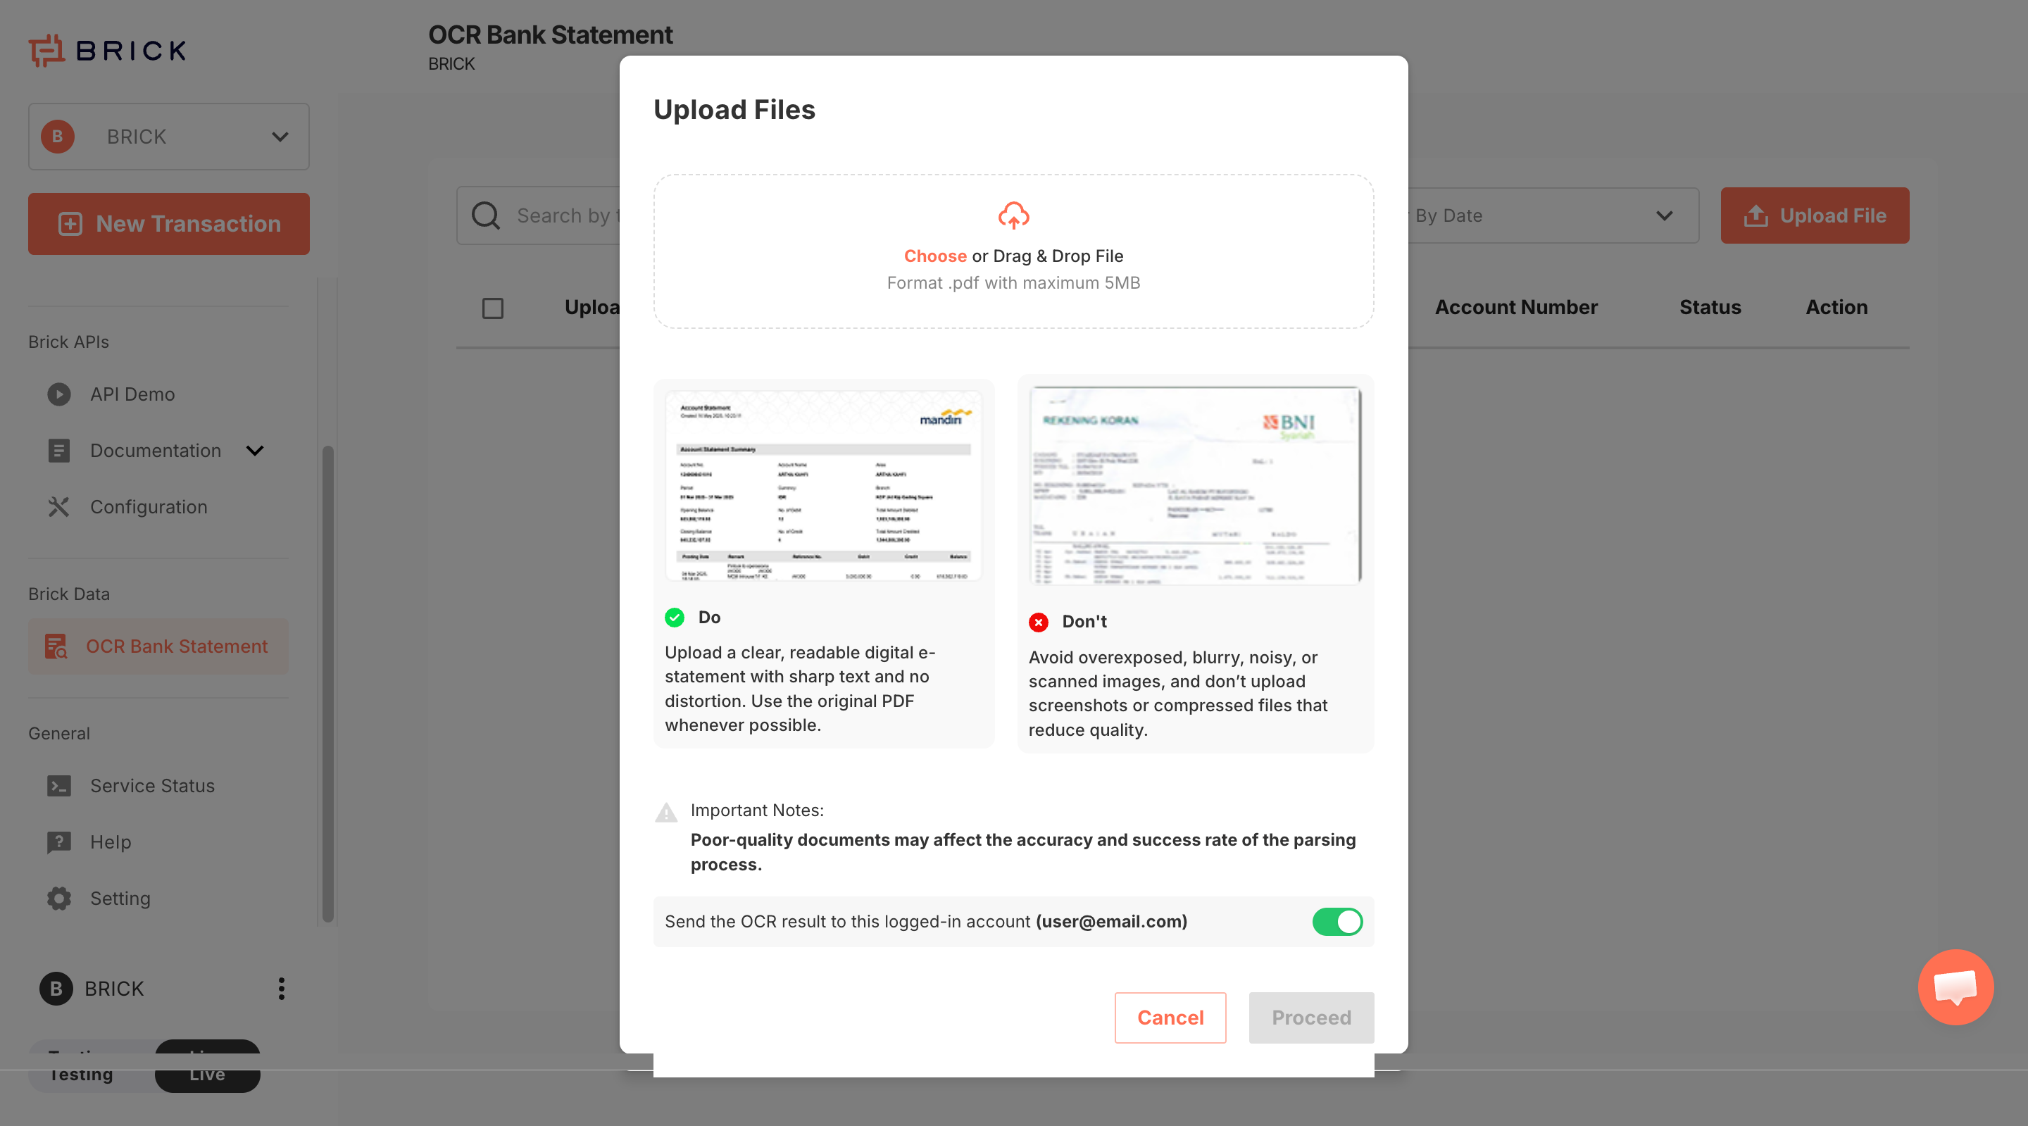Expand the Documentation submenu
The height and width of the screenshot is (1126, 2028).
tap(254, 451)
